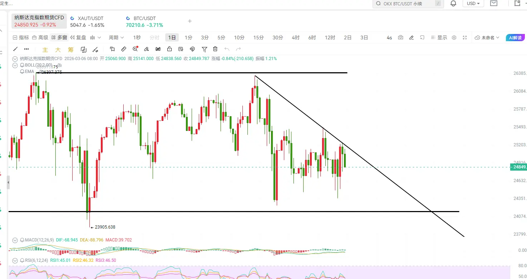Toggle BOLL indicator visibility eye
The image size is (527, 279).
(60, 65)
